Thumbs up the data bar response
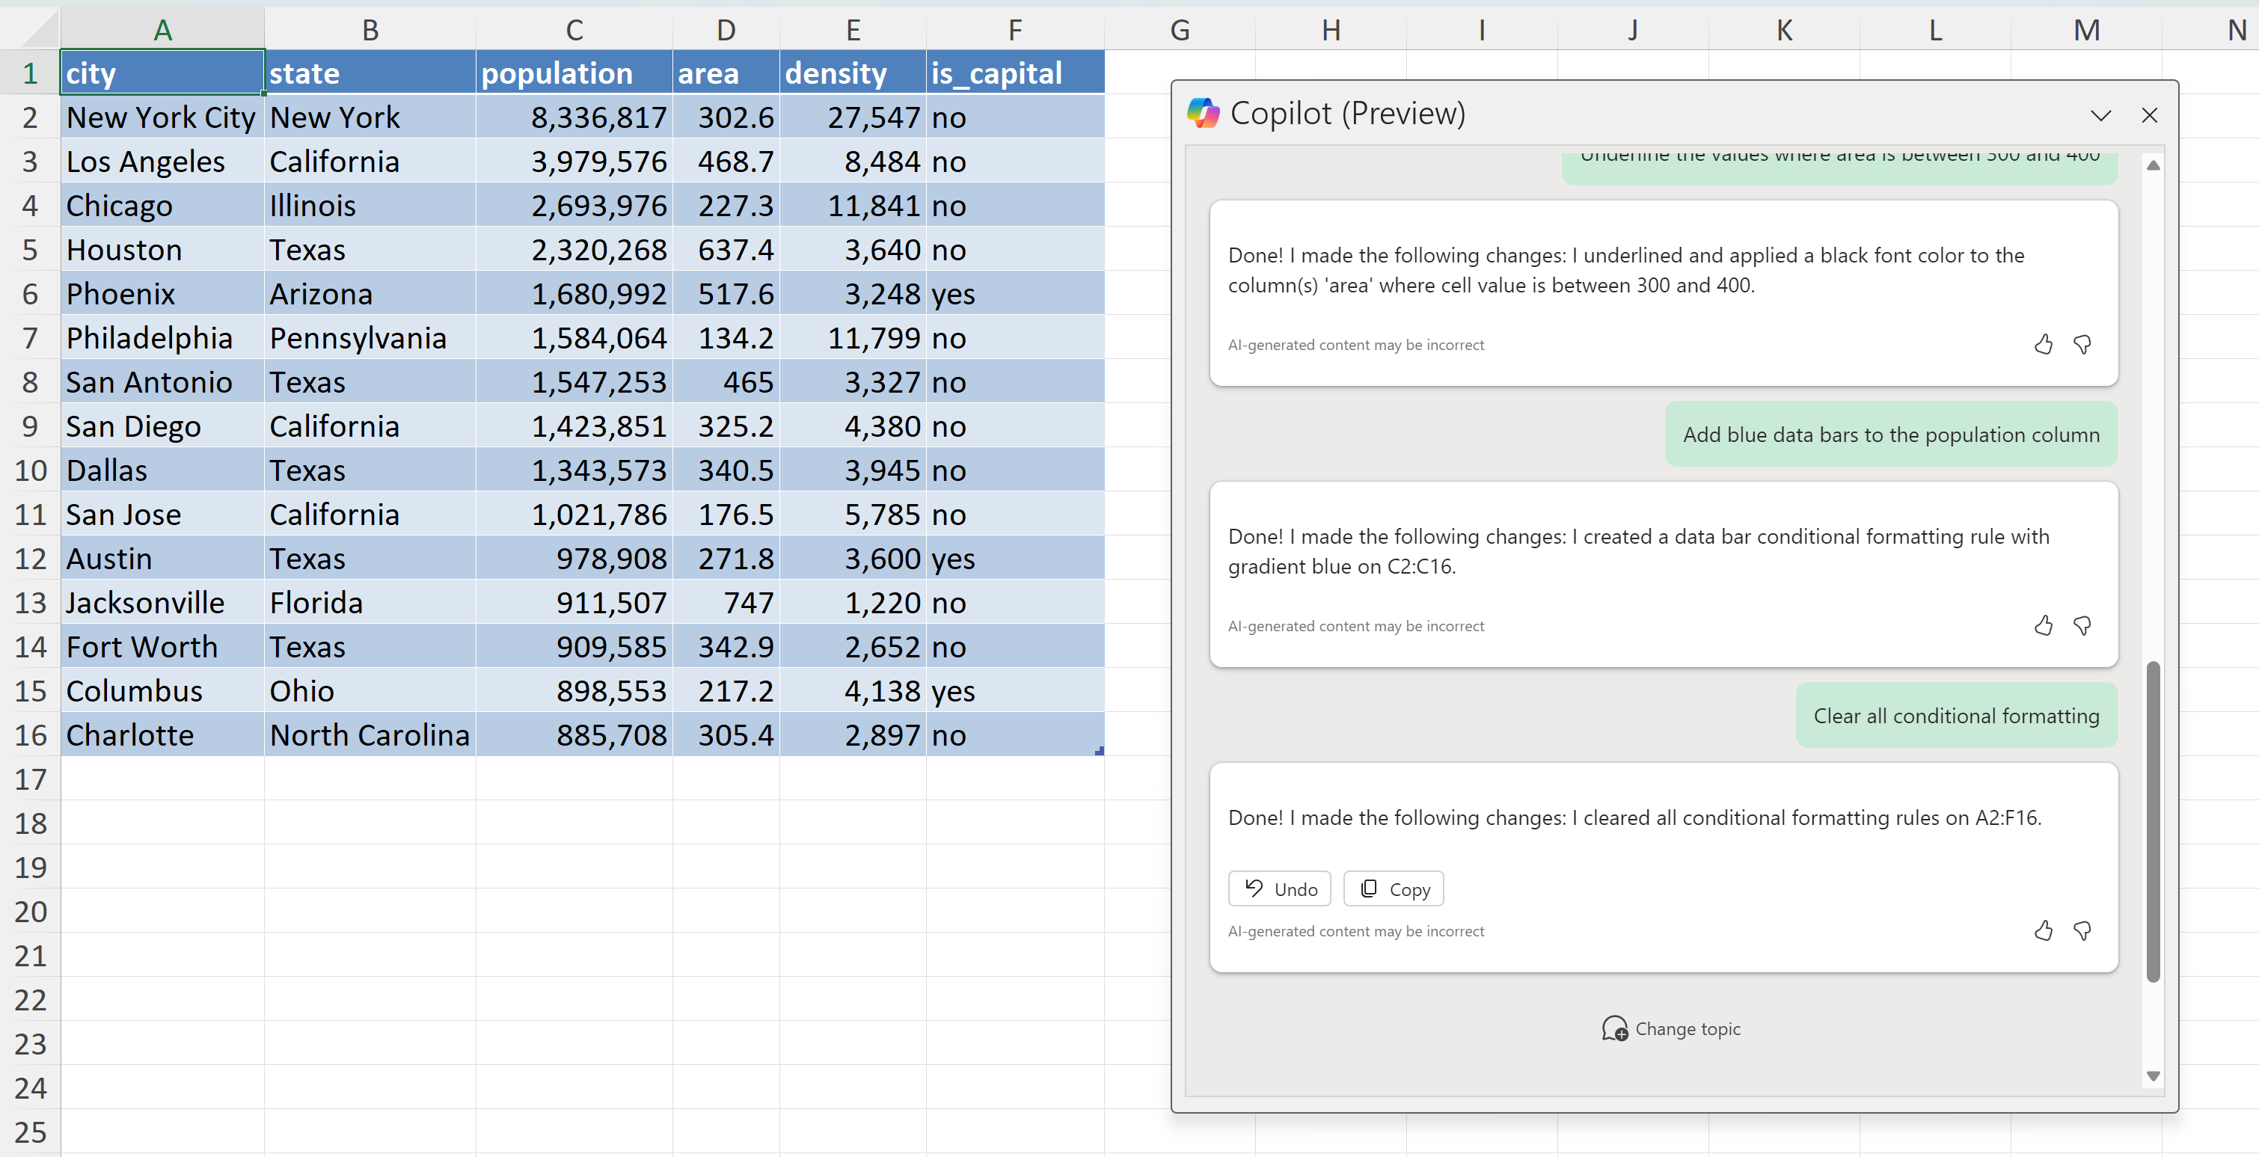Viewport: 2259px width, 1157px height. pyautogui.click(x=2044, y=625)
